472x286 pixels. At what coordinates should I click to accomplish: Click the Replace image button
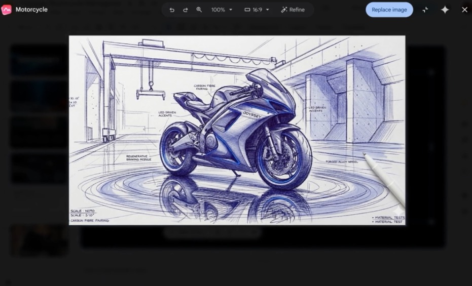point(389,10)
